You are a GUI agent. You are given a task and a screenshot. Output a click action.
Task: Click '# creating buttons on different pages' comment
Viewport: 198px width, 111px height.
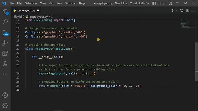[79, 82]
